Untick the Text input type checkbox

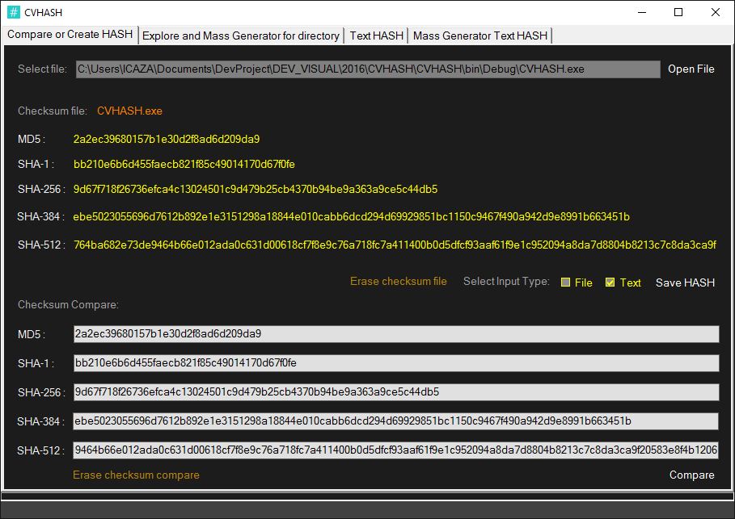coord(610,283)
